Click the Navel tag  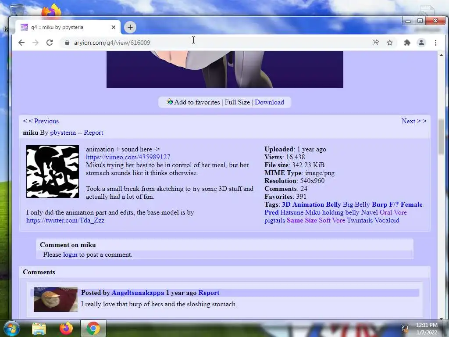click(369, 213)
